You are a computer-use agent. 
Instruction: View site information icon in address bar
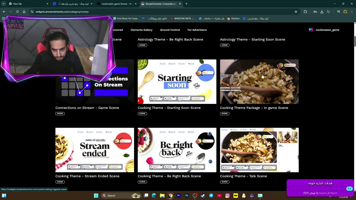point(32,12)
